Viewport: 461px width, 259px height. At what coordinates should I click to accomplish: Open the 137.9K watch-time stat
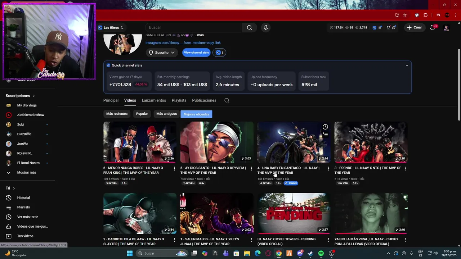click(x=336, y=28)
